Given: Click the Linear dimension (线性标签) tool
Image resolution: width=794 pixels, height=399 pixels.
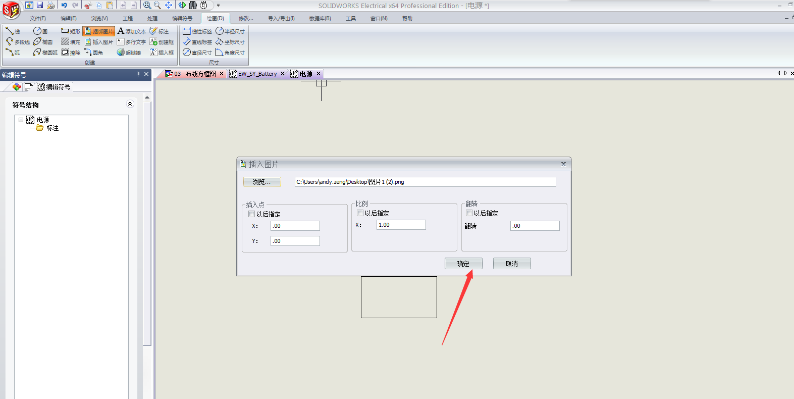Looking at the screenshot, I should click(x=197, y=31).
